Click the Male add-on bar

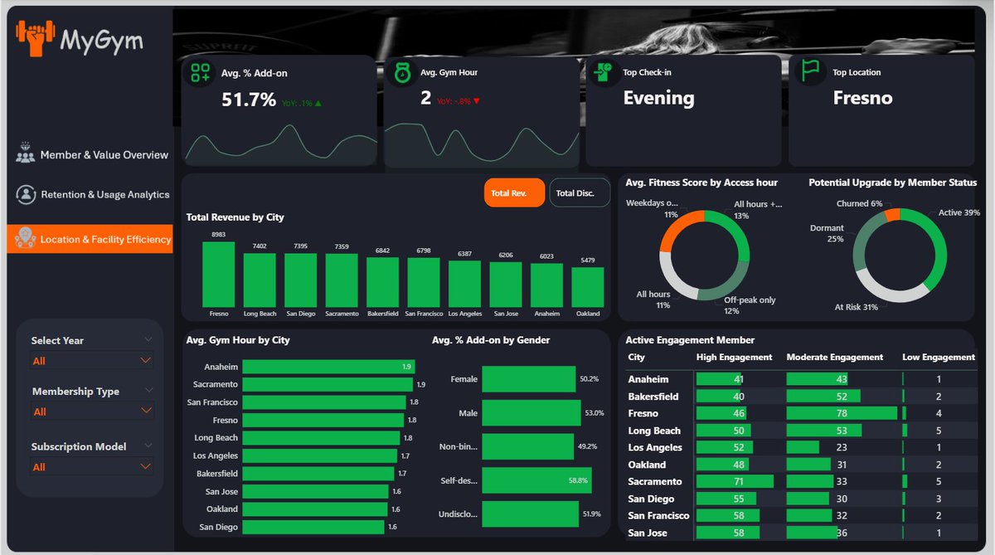pos(531,412)
